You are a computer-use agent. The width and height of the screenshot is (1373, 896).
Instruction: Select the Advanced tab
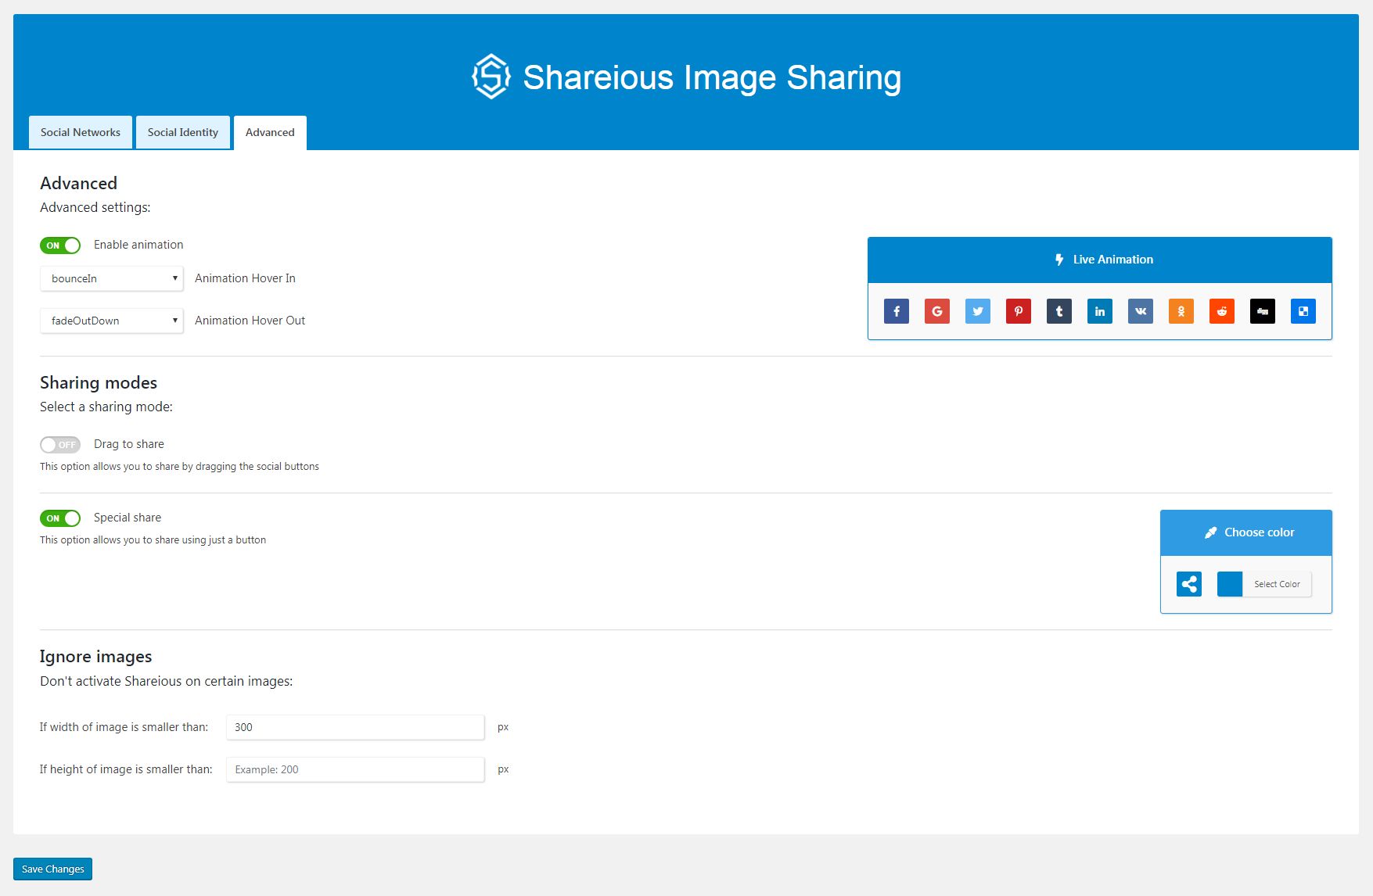270,133
